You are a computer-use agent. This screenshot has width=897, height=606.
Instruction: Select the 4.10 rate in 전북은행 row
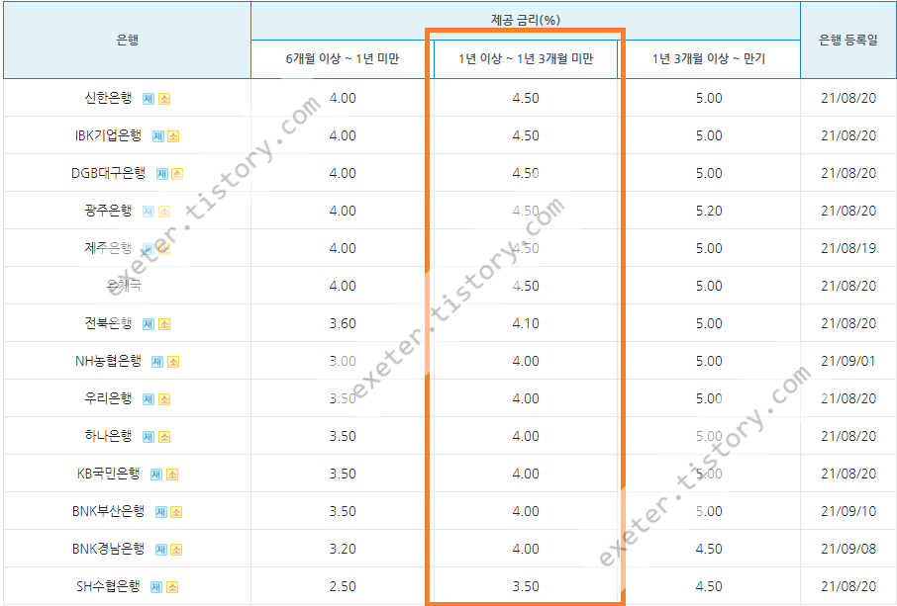526,323
